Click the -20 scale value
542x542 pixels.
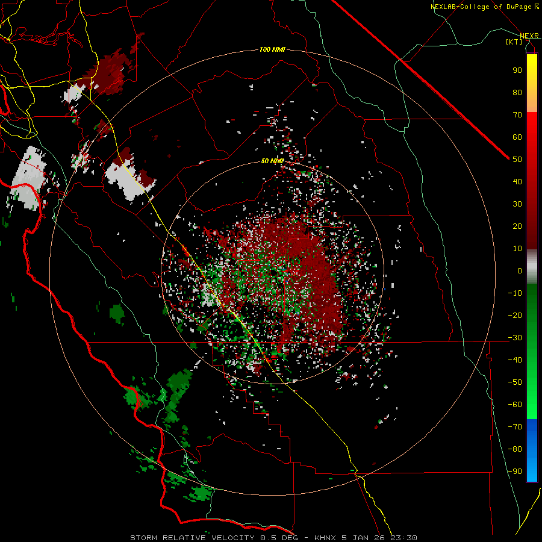click(x=515, y=315)
